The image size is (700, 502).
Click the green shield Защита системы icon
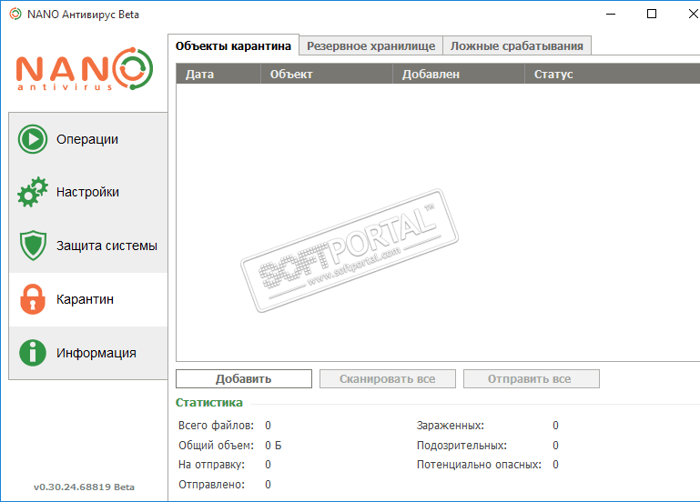click(33, 246)
